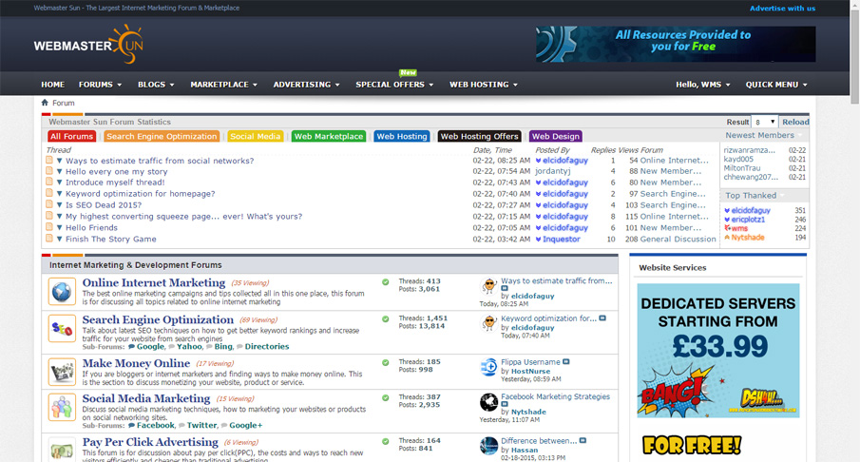Click go-to-last-post icon next to 'Keyword optimization for...'
The height and width of the screenshot is (462, 860).
[x=602, y=318]
